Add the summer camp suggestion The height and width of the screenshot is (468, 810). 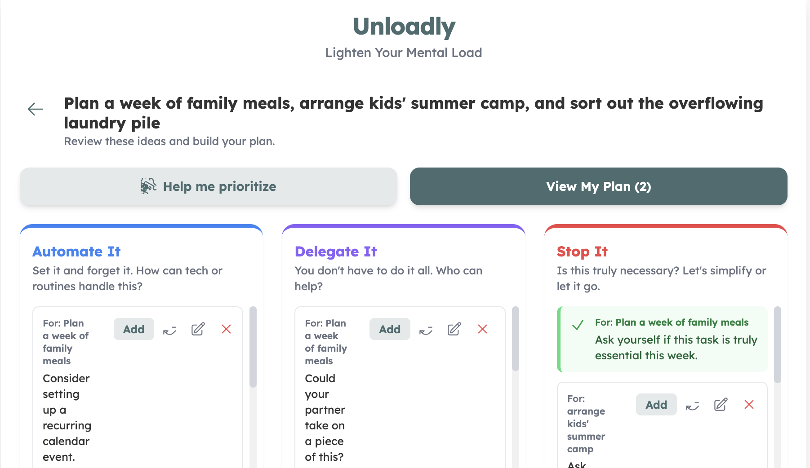(x=656, y=405)
